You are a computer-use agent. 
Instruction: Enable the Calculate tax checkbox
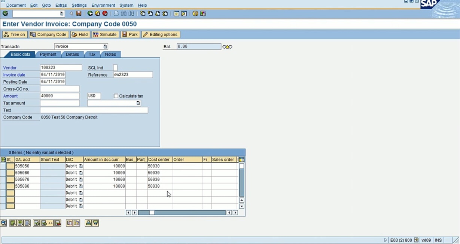tap(116, 96)
